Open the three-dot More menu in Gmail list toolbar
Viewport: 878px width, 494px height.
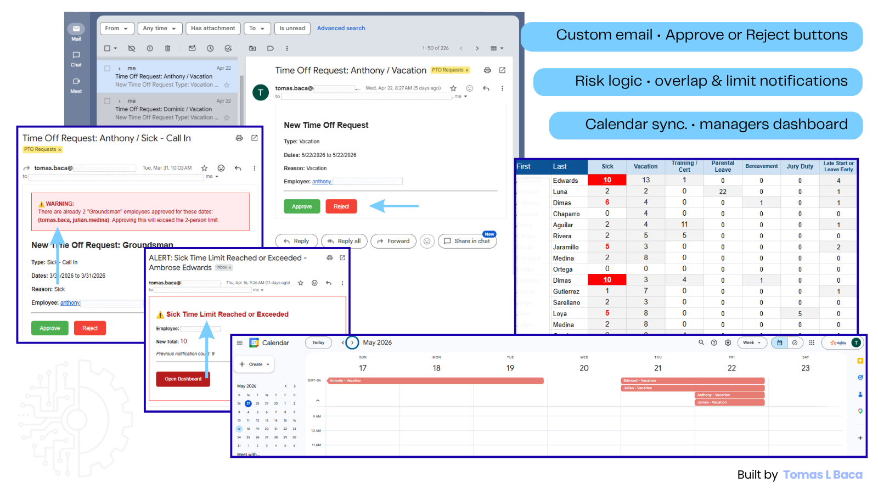tap(287, 48)
